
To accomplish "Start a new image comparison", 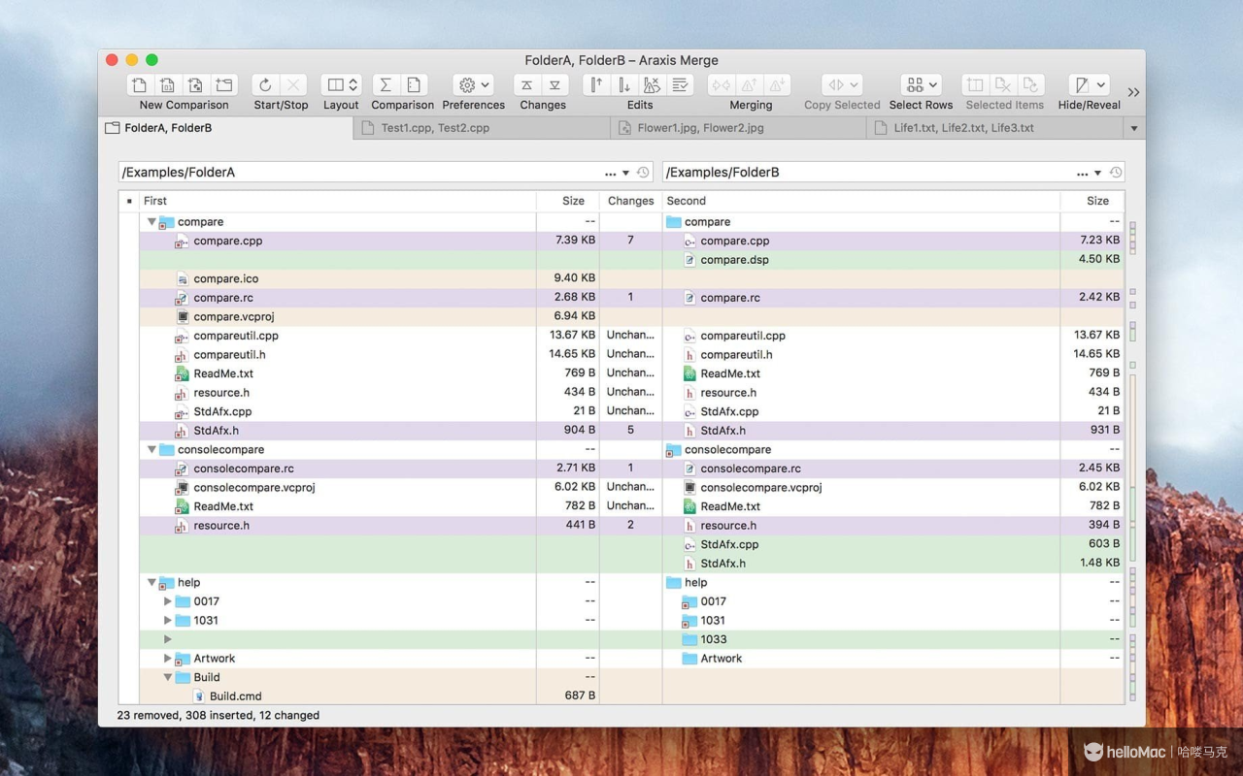I will [x=196, y=85].
